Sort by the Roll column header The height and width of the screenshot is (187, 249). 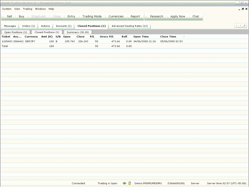point(124,37)
